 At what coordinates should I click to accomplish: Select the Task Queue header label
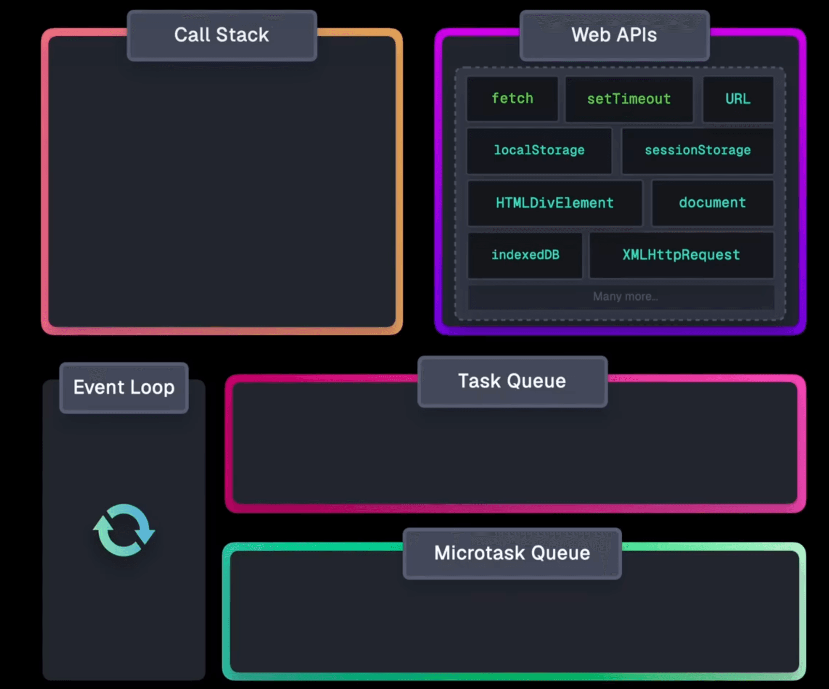[512, 381]
